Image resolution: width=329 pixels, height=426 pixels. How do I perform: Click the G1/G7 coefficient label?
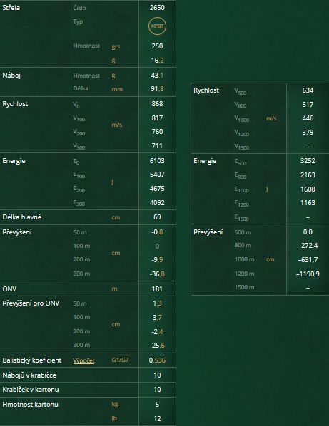point(120,360)
